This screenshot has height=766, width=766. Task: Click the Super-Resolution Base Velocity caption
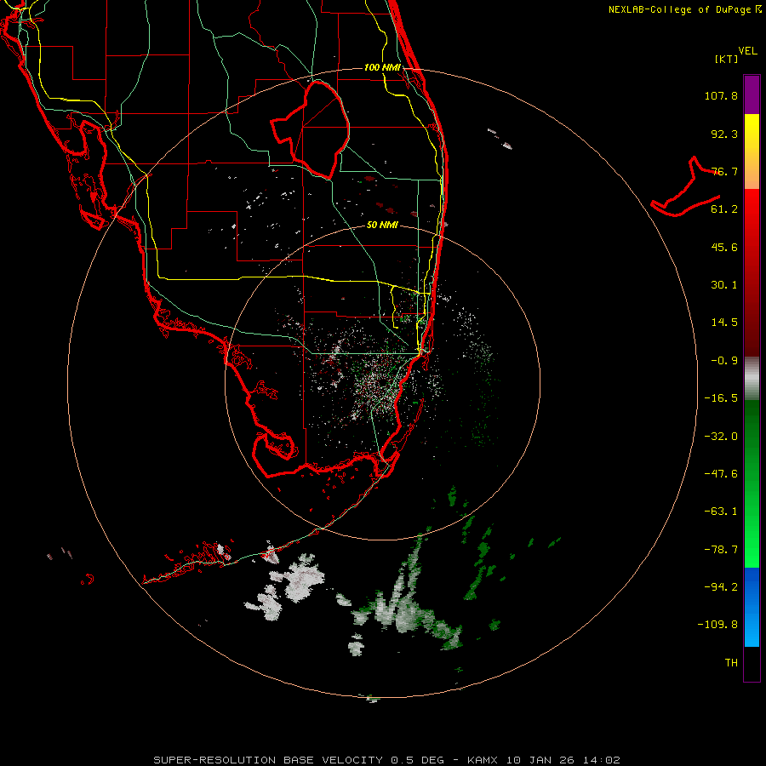(387, 760)
